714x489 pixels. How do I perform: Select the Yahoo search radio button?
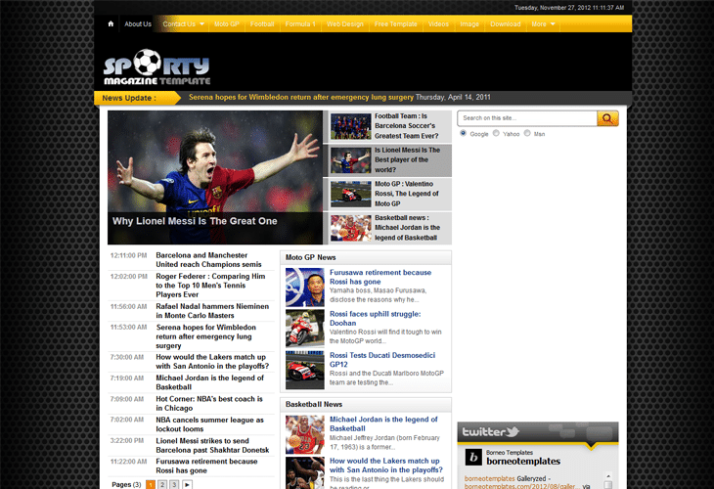click(x=496, y=133)
